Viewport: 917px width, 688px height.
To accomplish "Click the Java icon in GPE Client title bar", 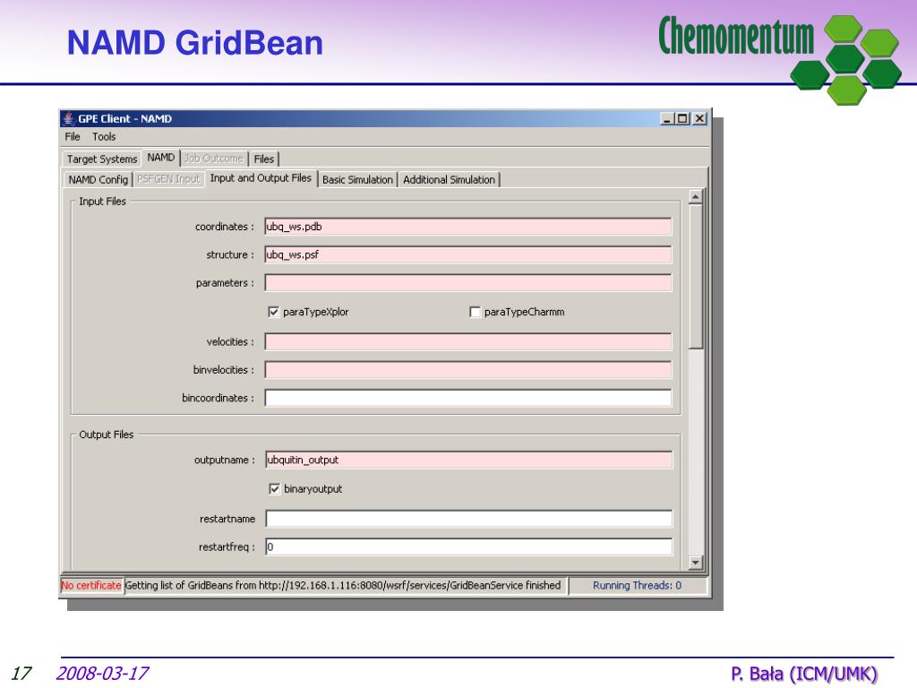I will [69, 118].
